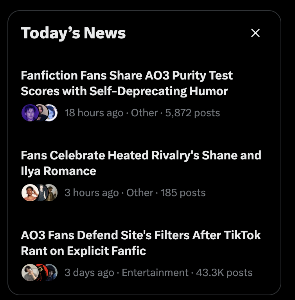This screenshot has height=300, width=295.
Task: Open the AO3 Fans Defend Site's Filters story
Action: tap(141, 243)
